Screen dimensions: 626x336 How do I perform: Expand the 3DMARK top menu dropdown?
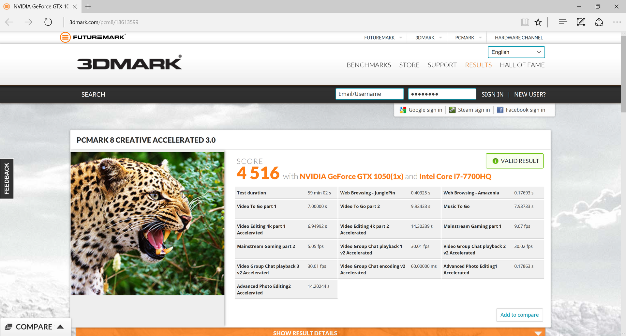click(440, 38)
